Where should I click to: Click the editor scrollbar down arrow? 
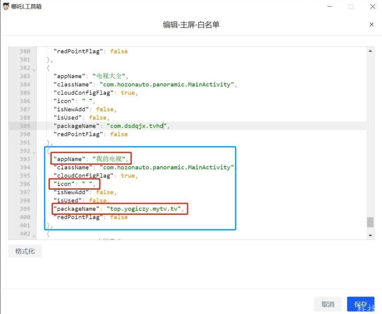point(370,235)
